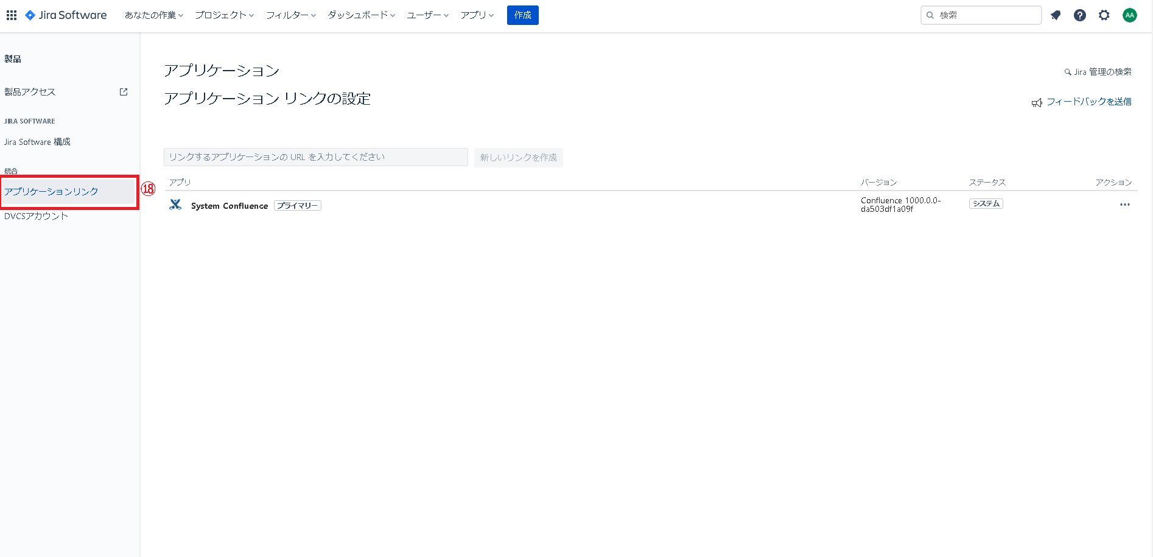Expand the フィルター dropdown
The width and height of the screenshot is (1153, 557).
tap(290, 15)
